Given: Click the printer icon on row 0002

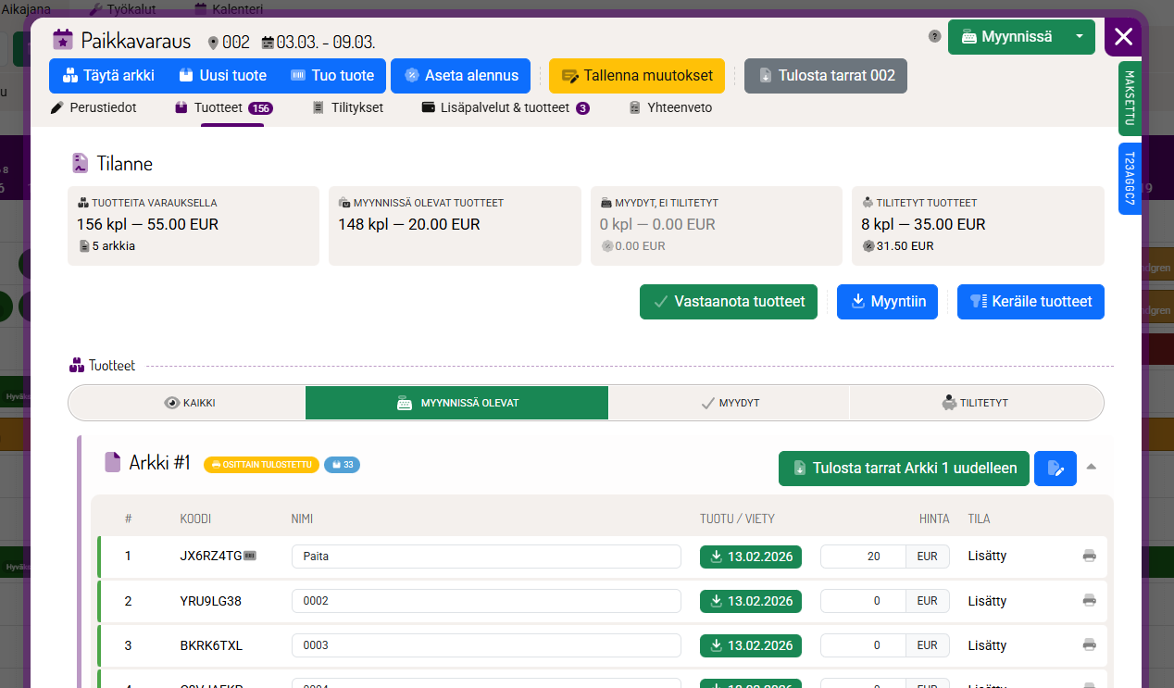Looking at the screenshot, I should click(x=1089, y=601).
